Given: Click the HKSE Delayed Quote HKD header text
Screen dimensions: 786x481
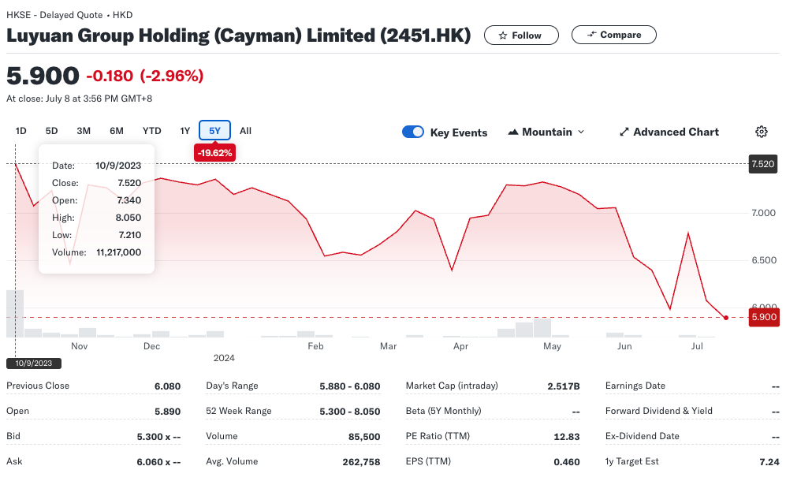Looking at the screenshot, I should (x=69, y=15).
